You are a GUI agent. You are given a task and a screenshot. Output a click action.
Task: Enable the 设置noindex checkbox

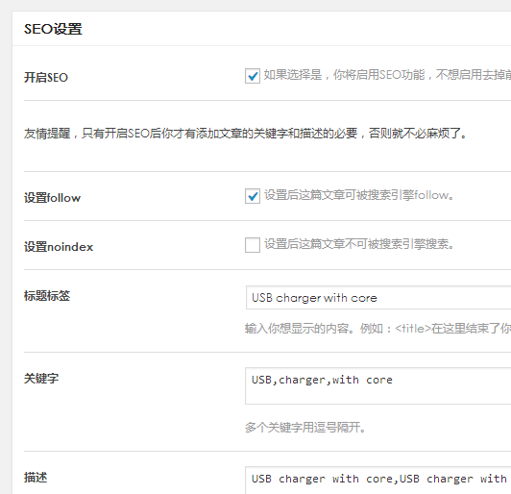[253, 245]
